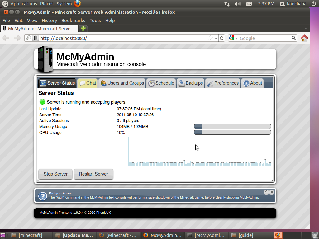This screenshot has height=239, width=319.
Task: Focus the address bar showing localhost:8080
Action: 122,38
